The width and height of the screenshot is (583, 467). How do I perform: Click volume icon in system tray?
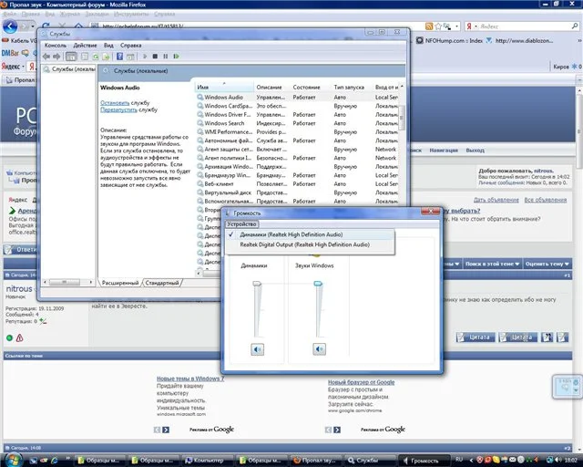pos(558,460)
